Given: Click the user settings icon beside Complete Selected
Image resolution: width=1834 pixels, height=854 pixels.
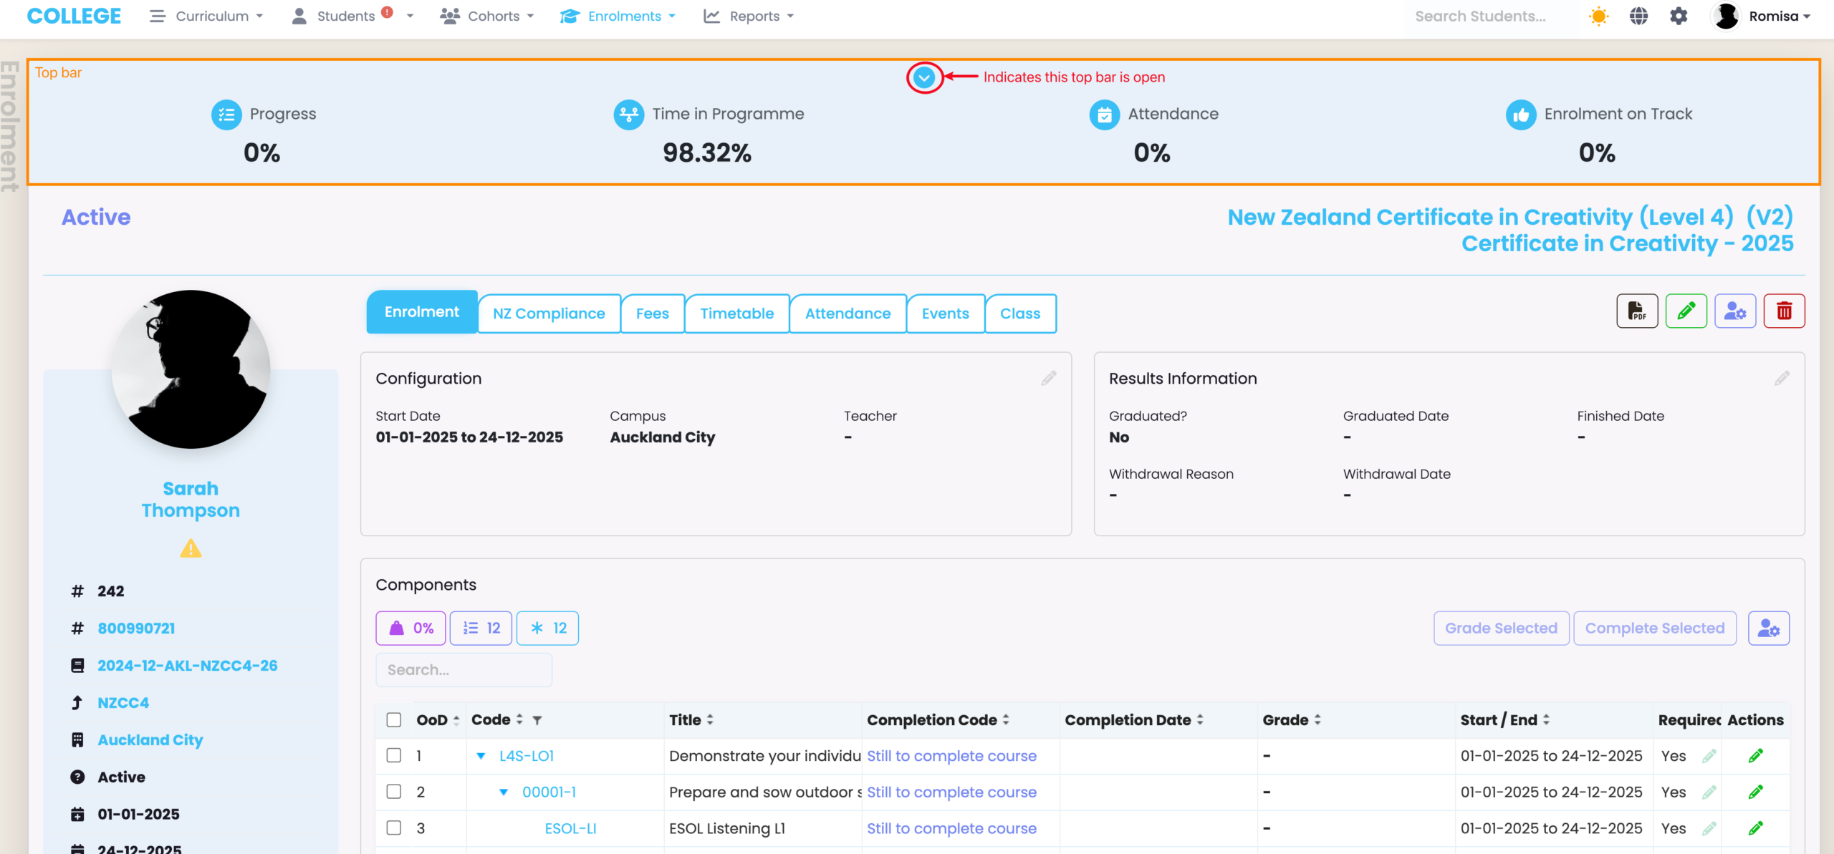Looking at the screenshot, I should pos(1768,629).
